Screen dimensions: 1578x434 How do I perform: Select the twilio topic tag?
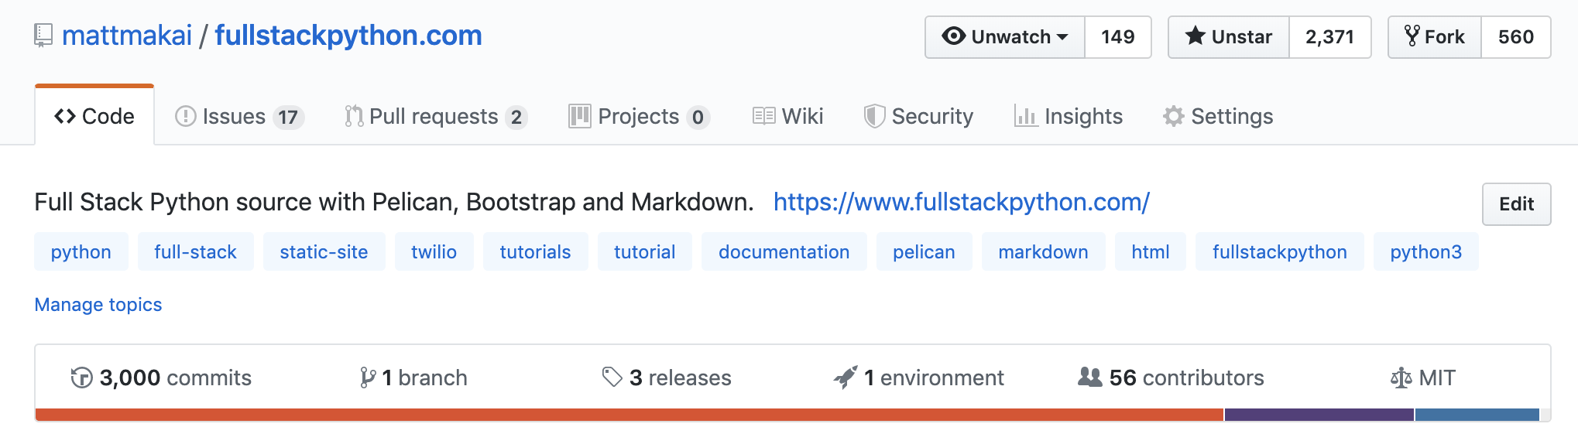coord(434,251)
